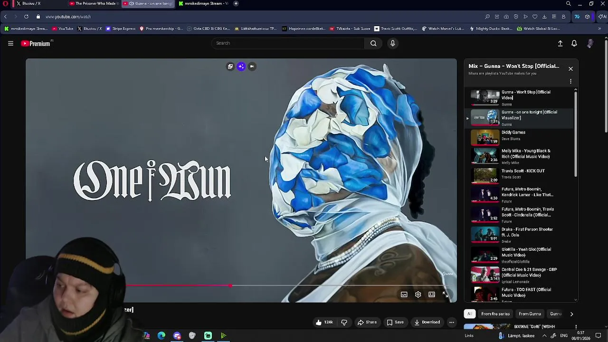Screen dimensions: 608x342
Task: Open the options menu for the 6IX9INE Gotti video
Action: pyautogui.click(x=576, y=327)
